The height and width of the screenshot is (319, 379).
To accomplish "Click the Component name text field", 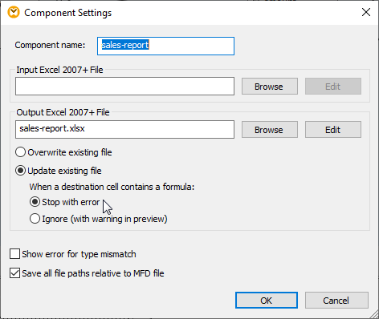I will [x=165, y=46].
